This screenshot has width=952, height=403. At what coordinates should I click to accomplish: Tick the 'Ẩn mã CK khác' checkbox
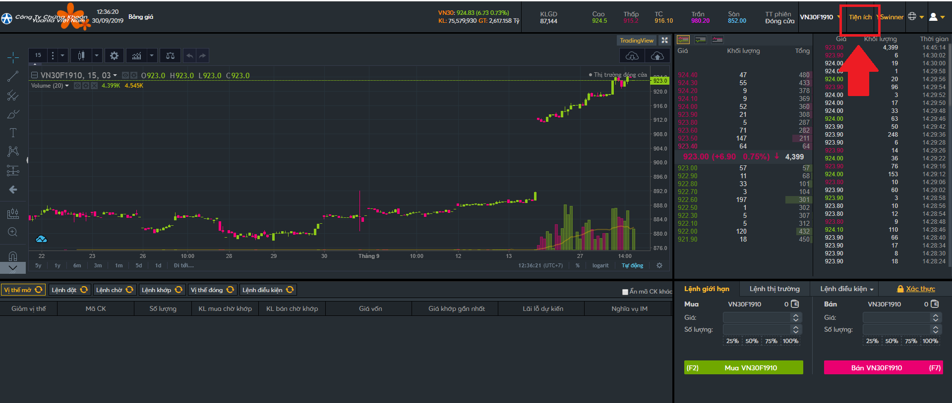coord(625,292)
